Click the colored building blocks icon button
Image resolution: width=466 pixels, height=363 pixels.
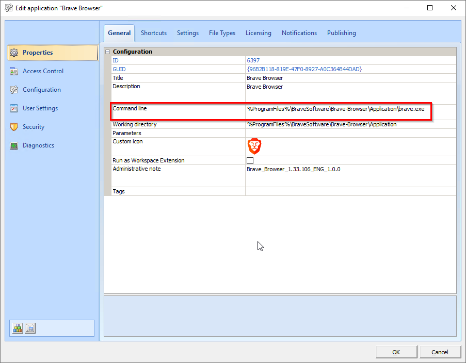[x=18, y=328]
